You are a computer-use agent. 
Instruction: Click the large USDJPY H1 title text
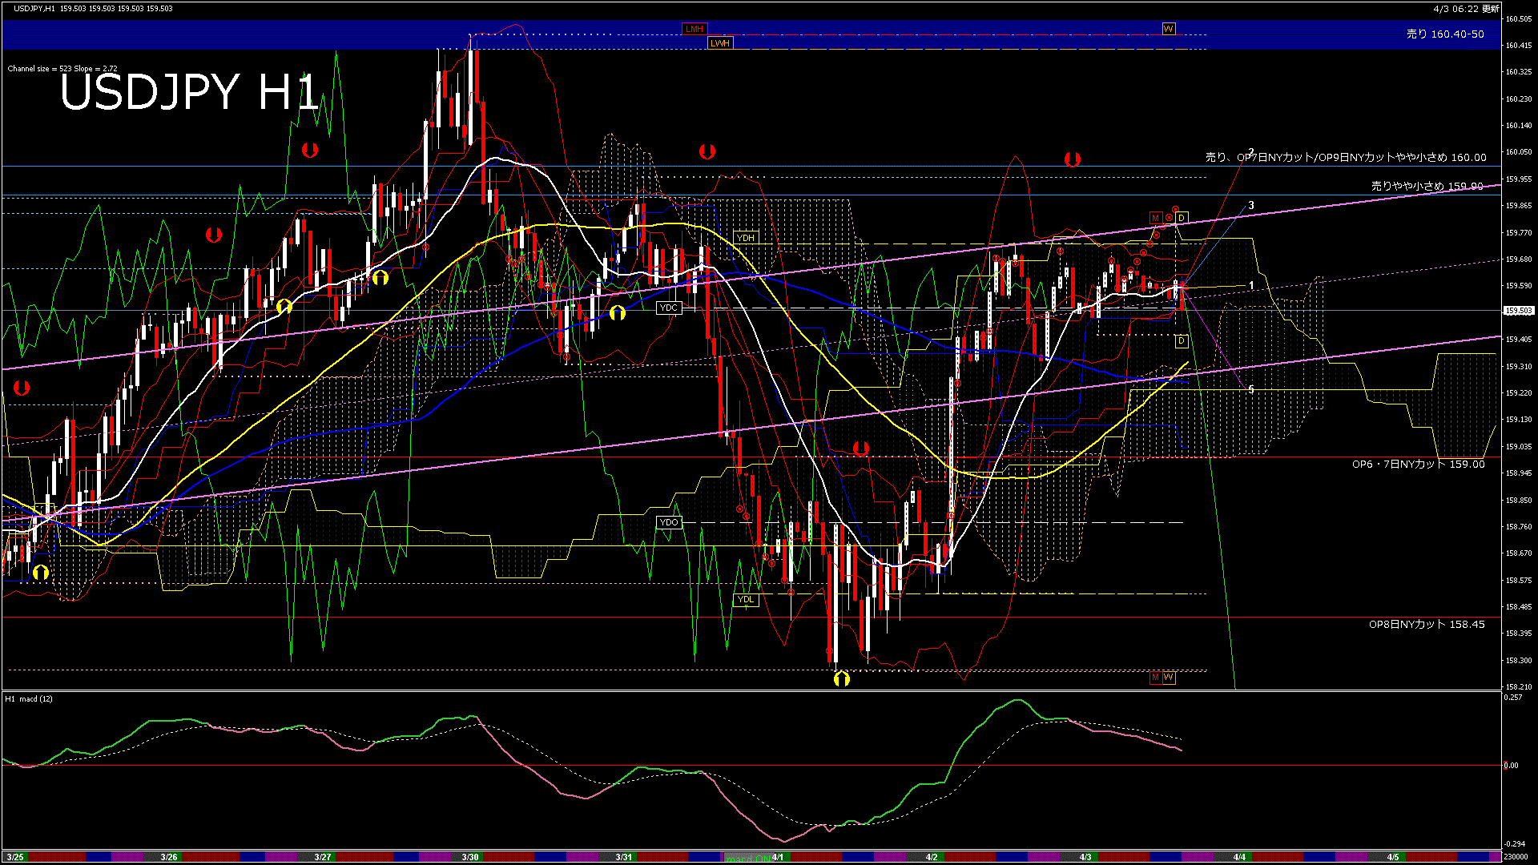click(189, 92)
